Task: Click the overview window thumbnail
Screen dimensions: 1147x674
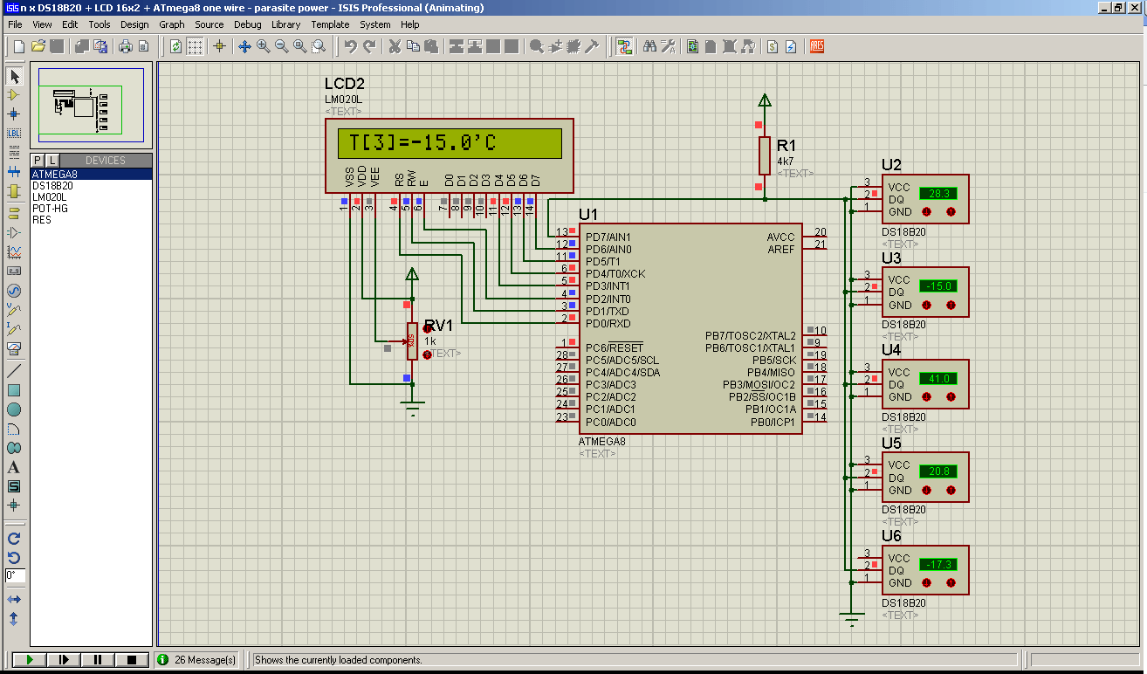Action: pos(92,105)
